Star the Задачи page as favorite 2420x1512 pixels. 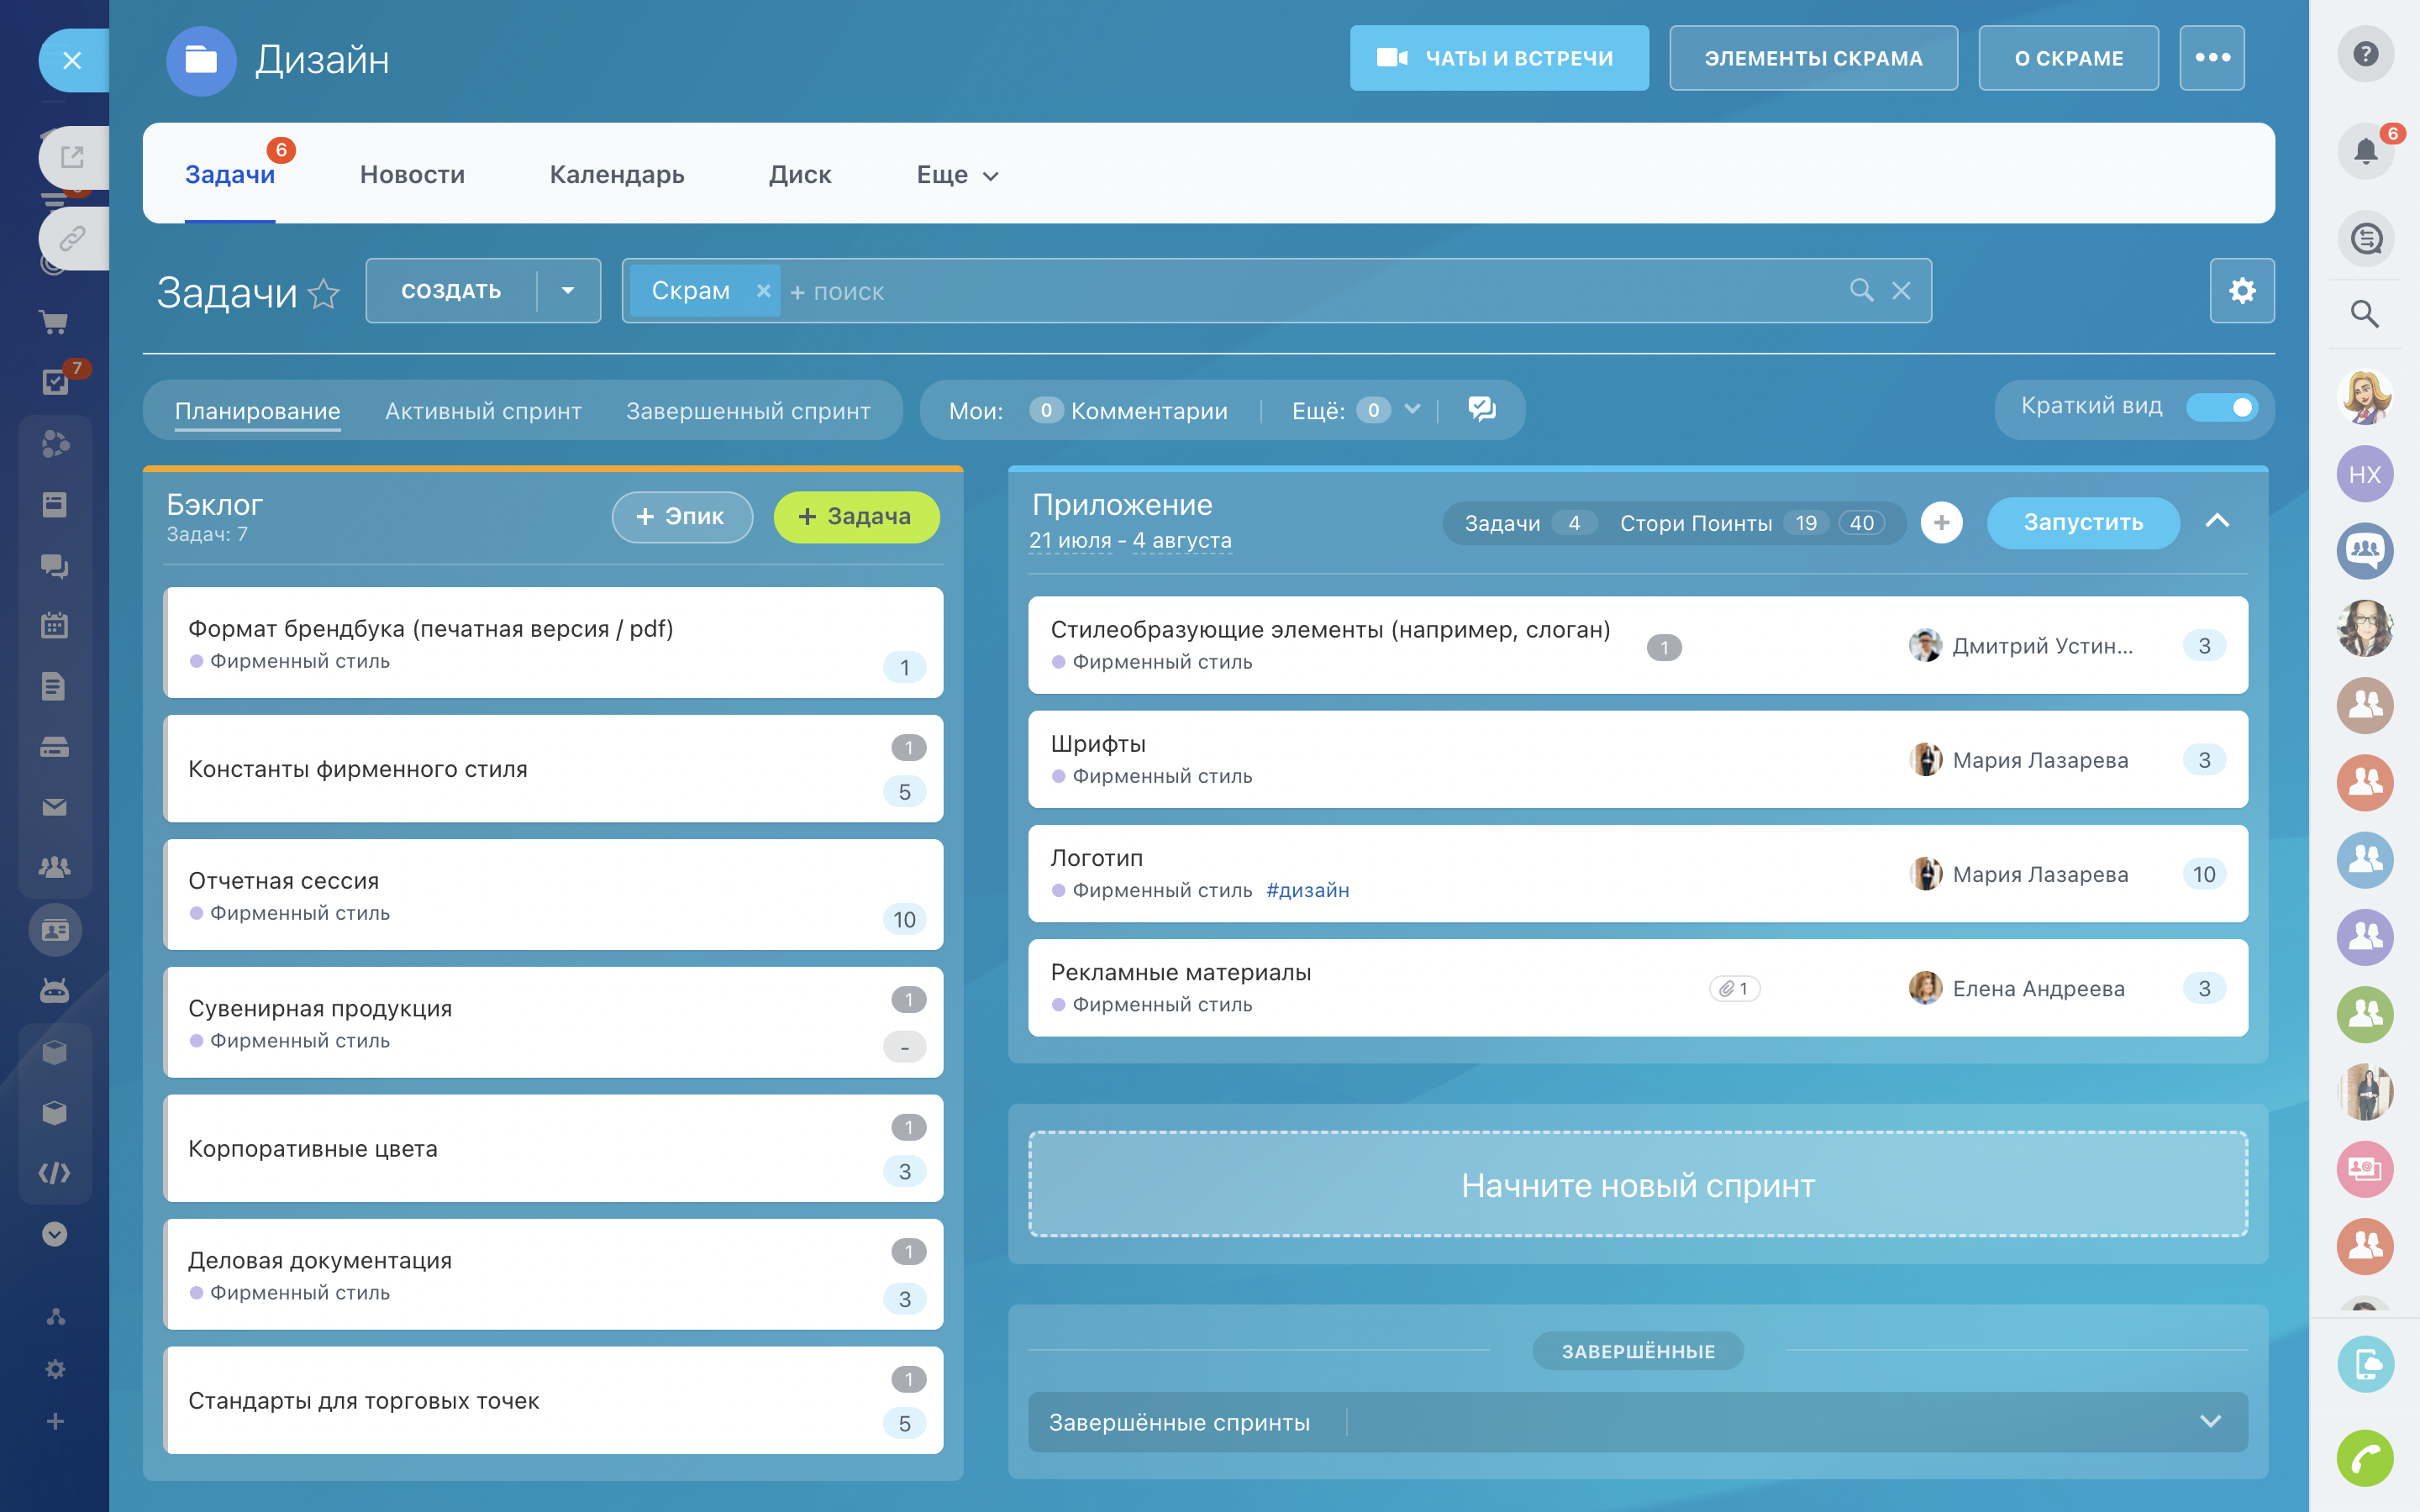pos(324,294)
